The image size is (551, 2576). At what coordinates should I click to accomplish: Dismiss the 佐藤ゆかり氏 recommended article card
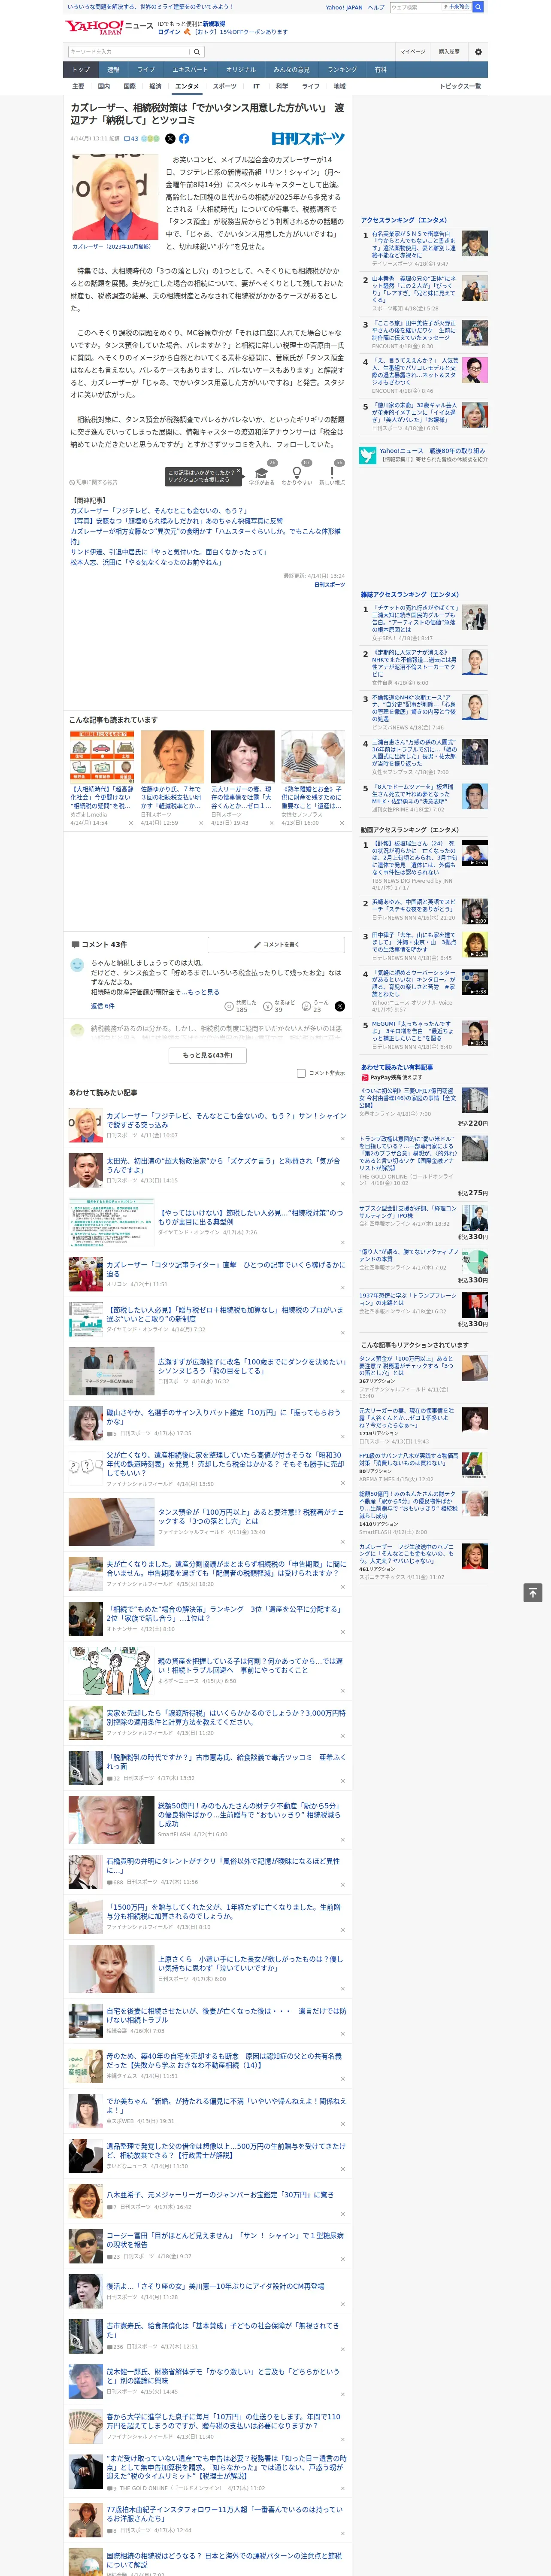click(x=200, y=823)
